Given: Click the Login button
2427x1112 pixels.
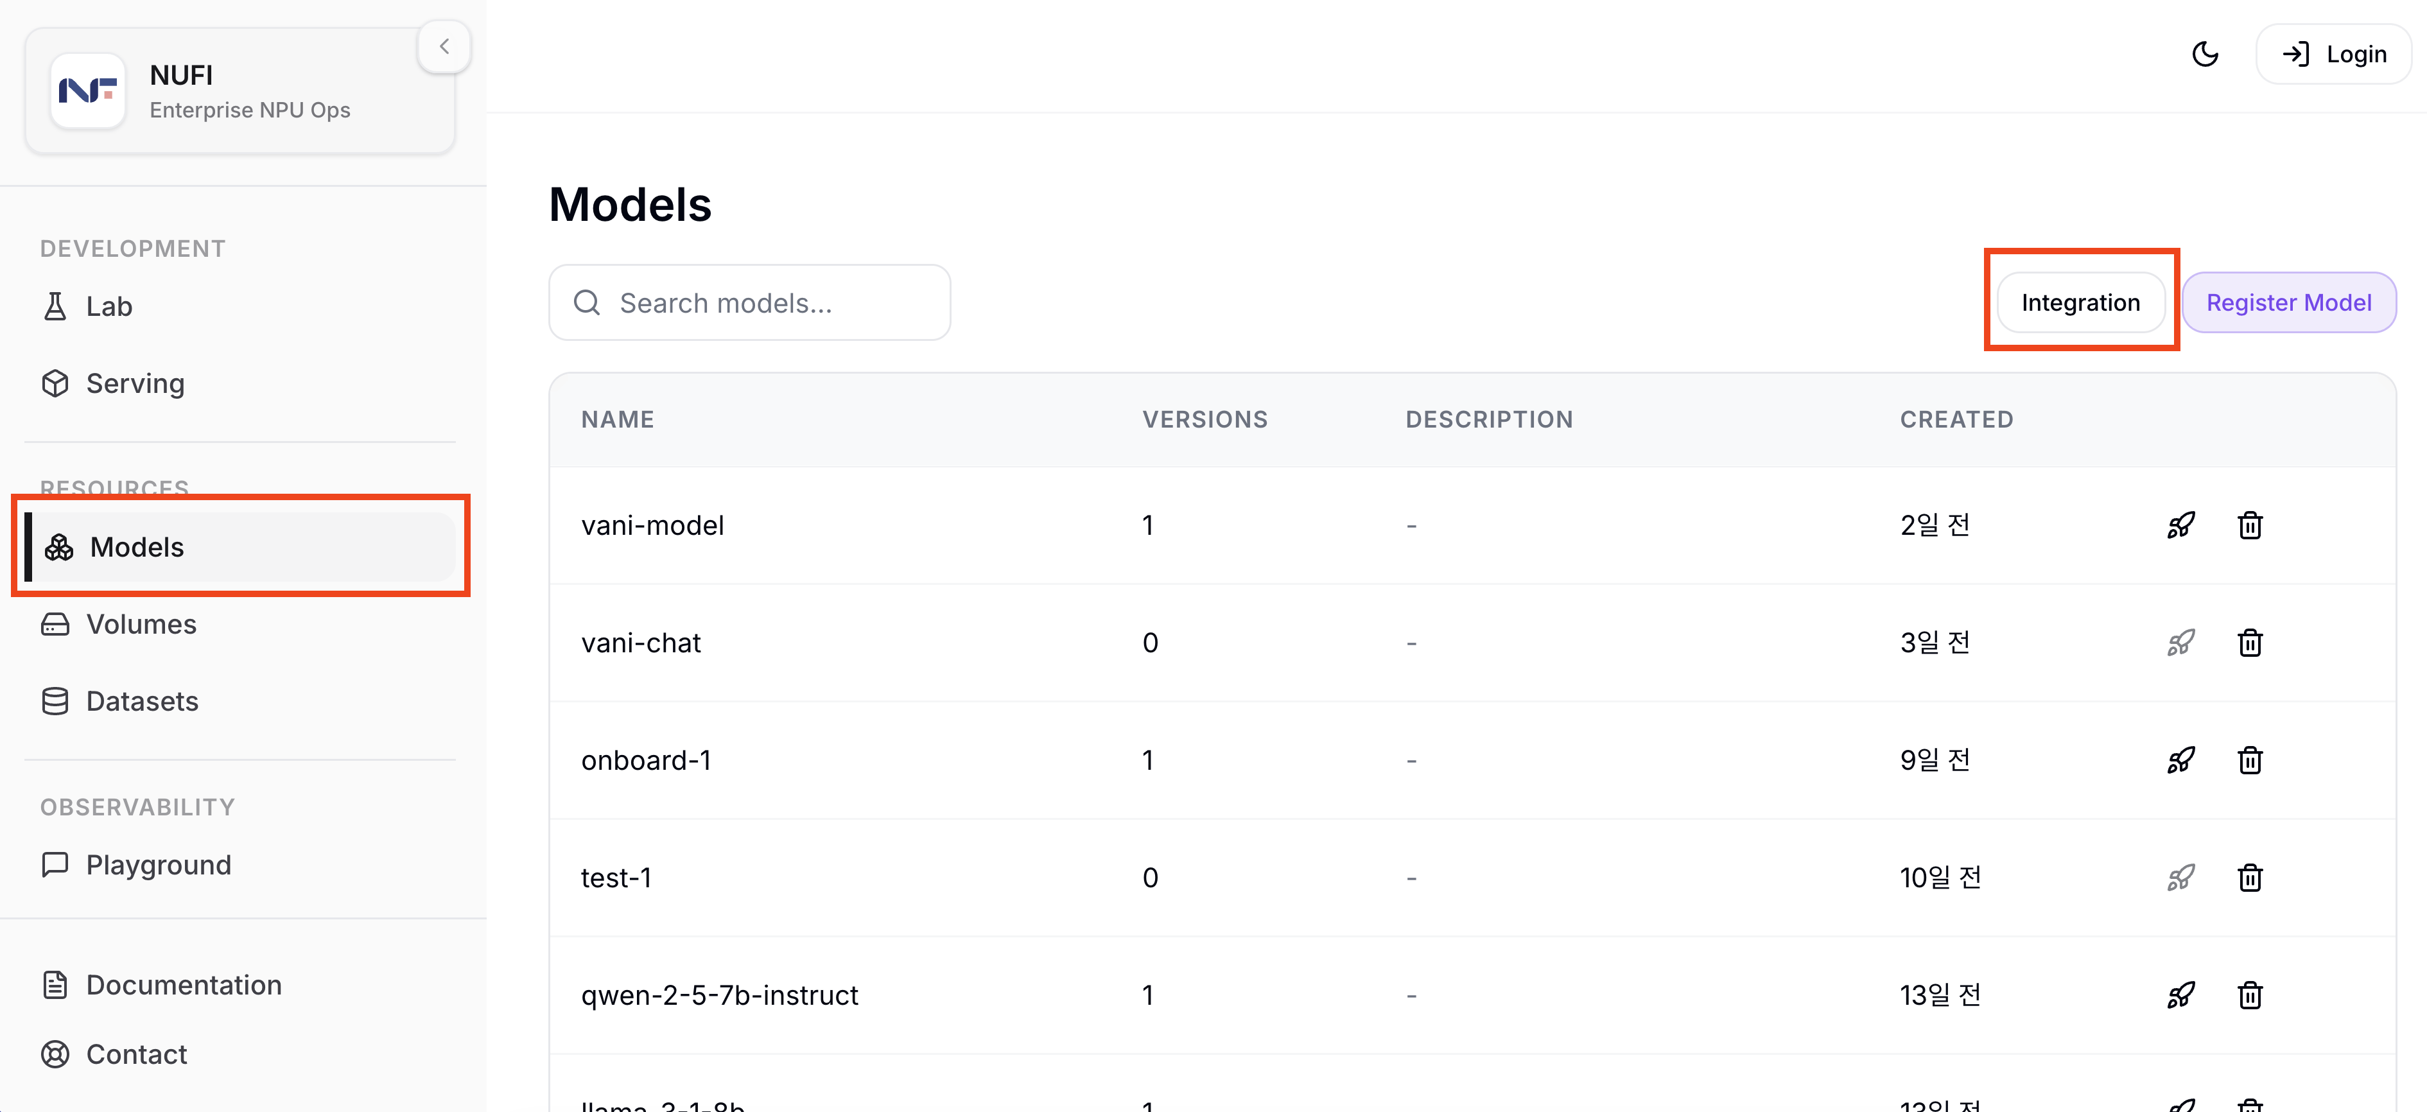Looking at the screenshot, I should (2334, 54).
